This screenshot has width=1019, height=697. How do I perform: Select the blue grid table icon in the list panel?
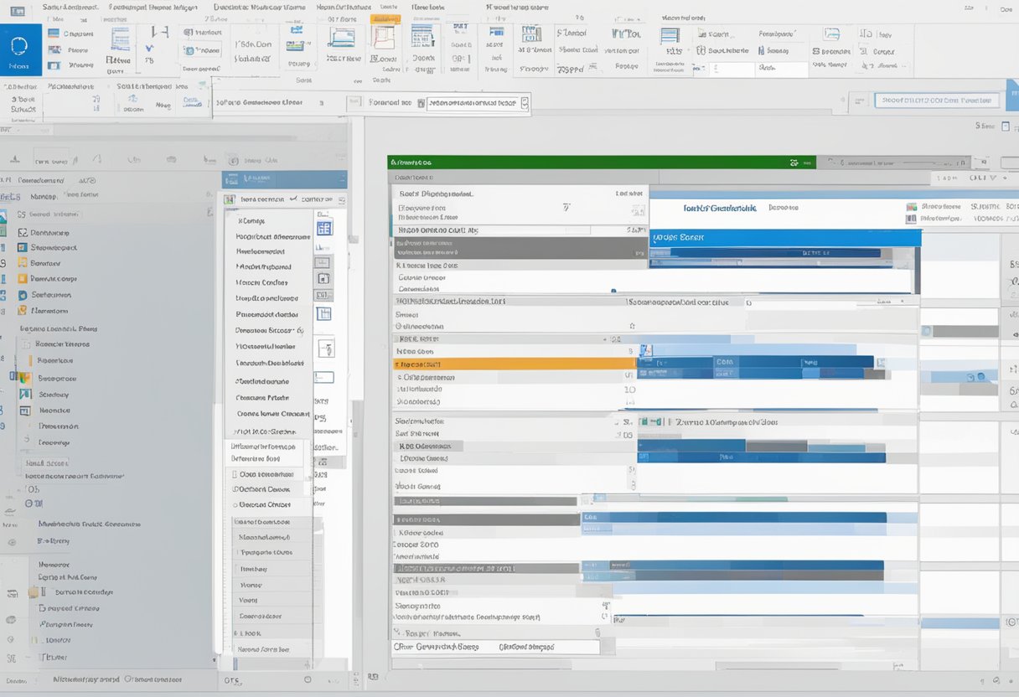(x=324, y=228)
